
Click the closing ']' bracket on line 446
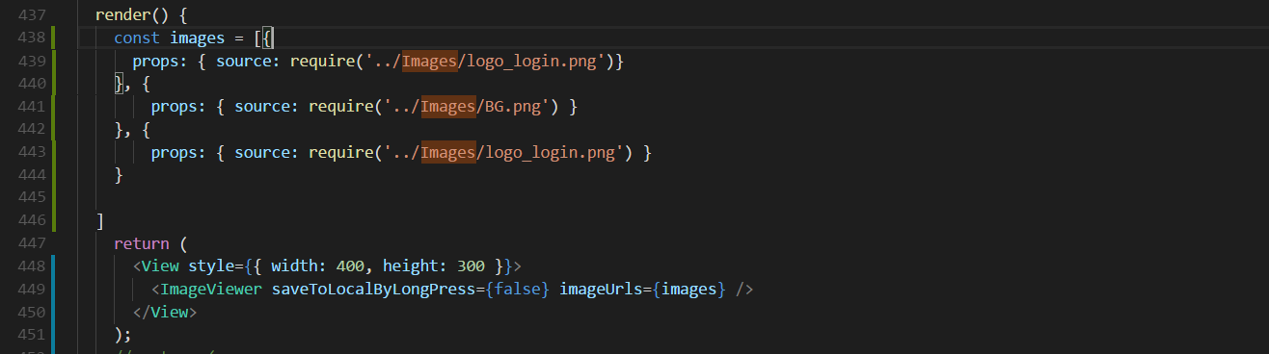tap(100, 221)
